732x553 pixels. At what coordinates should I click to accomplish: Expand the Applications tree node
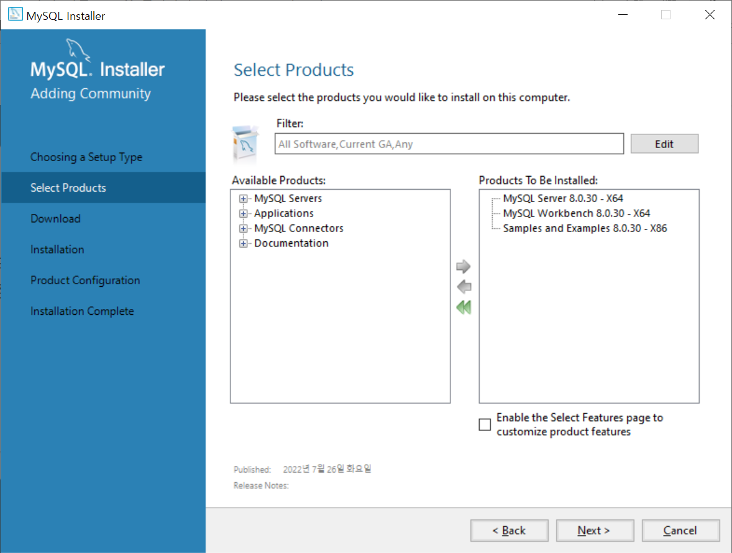[x=243, y=213]
